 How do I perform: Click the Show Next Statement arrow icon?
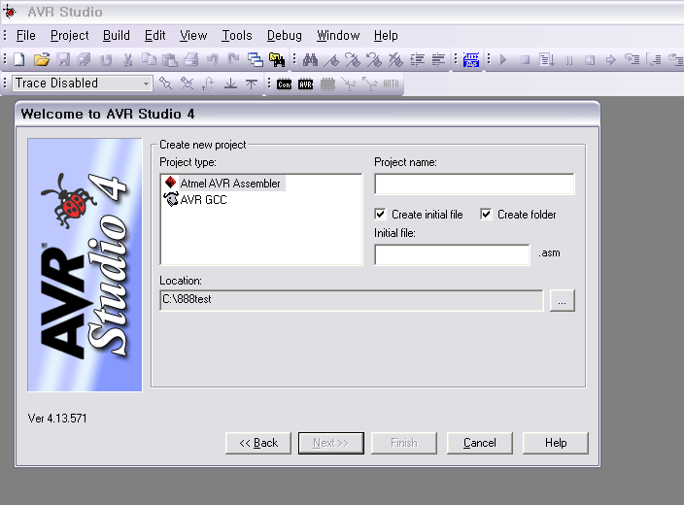click(x=611, y=60)
